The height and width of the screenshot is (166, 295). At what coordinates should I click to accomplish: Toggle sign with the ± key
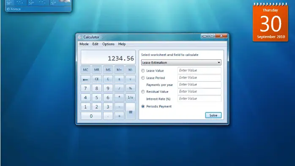(119, 79)
